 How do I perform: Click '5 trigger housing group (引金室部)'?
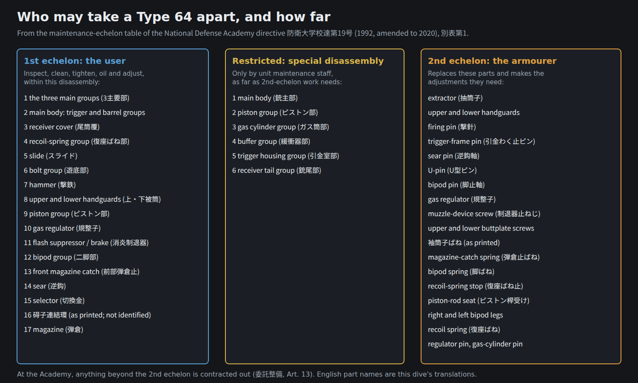(x=286, y=156)
